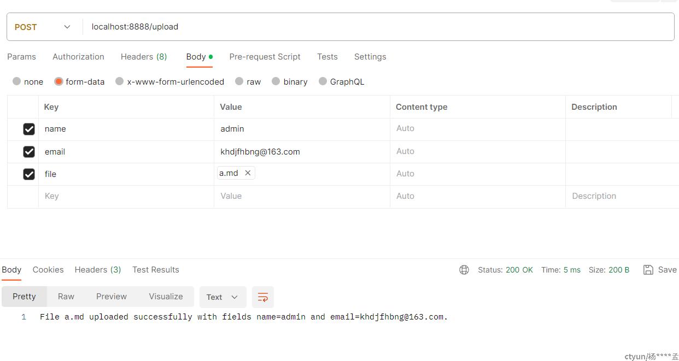Expand the Text format dropdown

click(x=223, y=297)
